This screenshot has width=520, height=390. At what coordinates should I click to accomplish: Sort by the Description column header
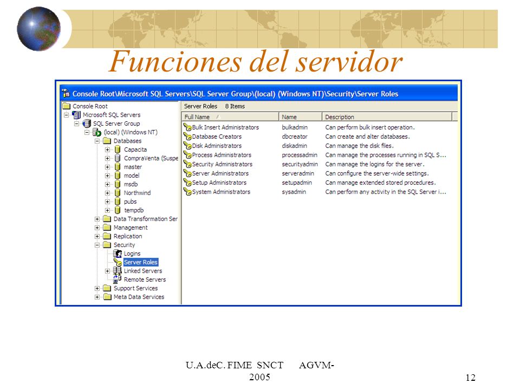(387, 117)
